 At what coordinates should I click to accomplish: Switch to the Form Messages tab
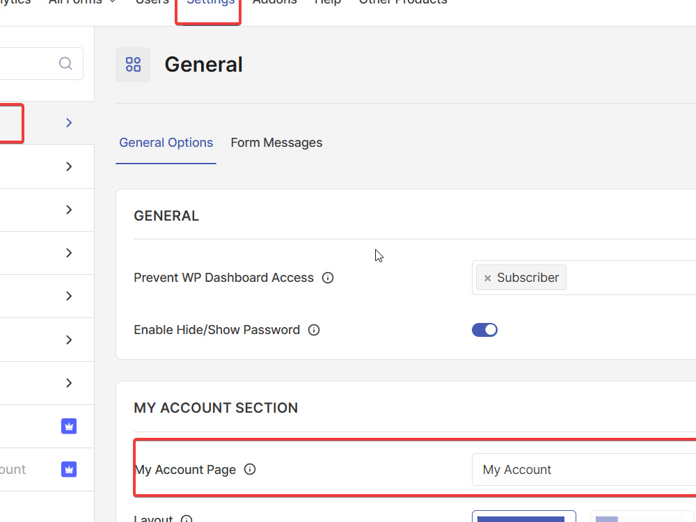pos(276,143)
